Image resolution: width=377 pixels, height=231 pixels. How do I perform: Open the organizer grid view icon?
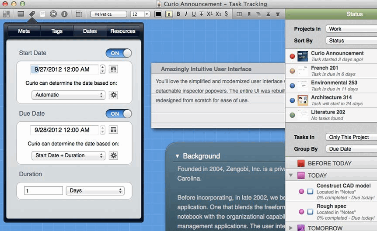[6, 14]
